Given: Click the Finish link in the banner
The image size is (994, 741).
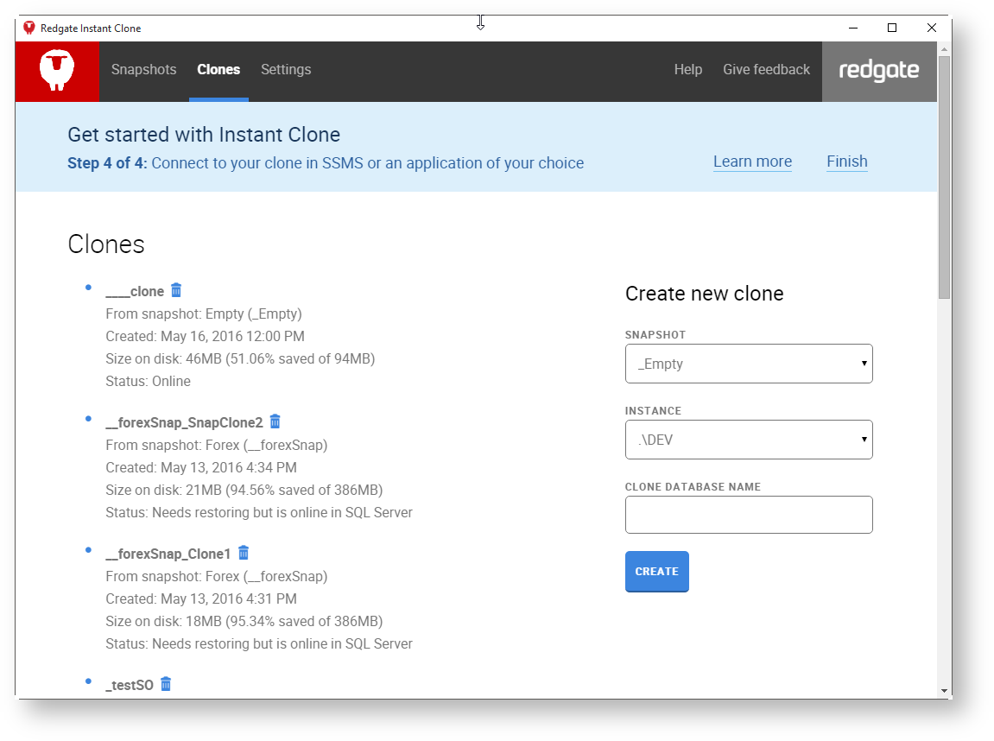Looking at the screenshot, I should tap(847, 161).
